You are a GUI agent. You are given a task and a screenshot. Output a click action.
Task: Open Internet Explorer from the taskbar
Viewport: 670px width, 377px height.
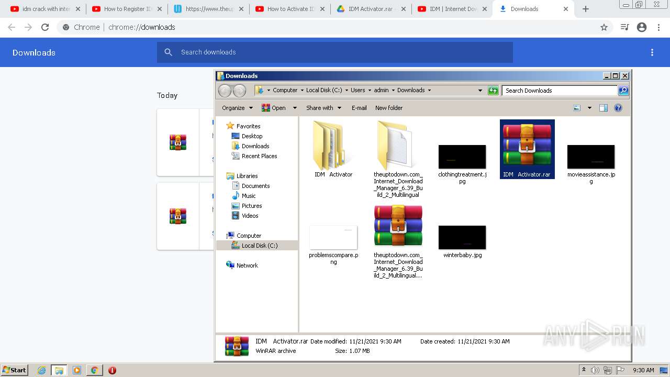(x=41, y=370)
